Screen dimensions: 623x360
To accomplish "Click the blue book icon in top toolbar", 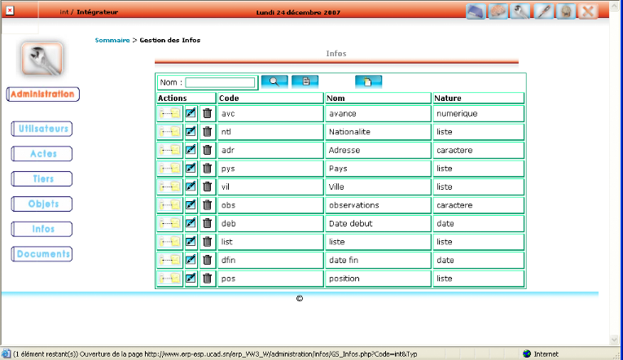I will pos(476,11).
